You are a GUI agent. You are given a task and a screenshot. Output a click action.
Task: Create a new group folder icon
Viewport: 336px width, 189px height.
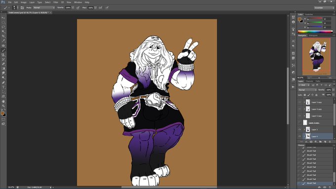coord(320,142)
